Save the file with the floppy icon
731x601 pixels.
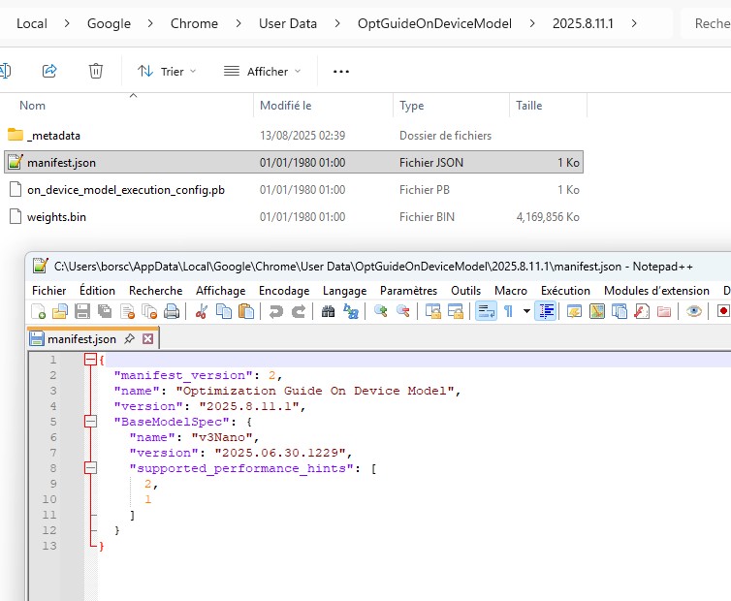coord(82,311)
